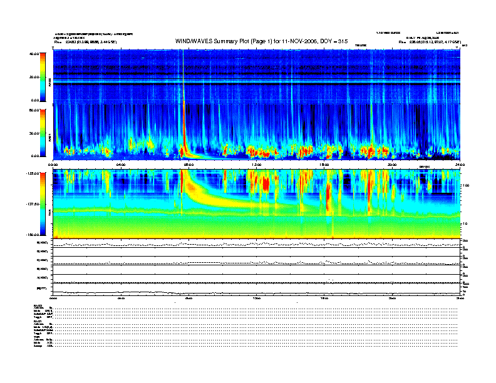Click the 24:00 tick label below RAD1 spectrogram

coord(460,165)
